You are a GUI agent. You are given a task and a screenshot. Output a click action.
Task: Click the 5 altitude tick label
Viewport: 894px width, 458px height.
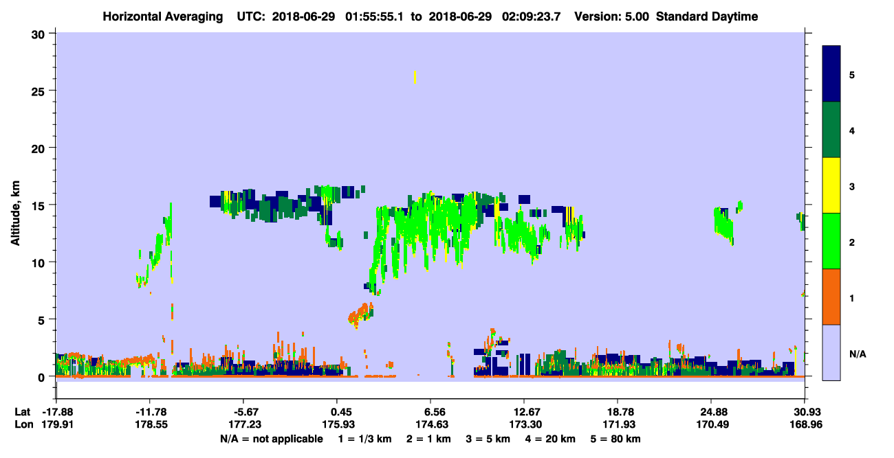tap(42, 319)
